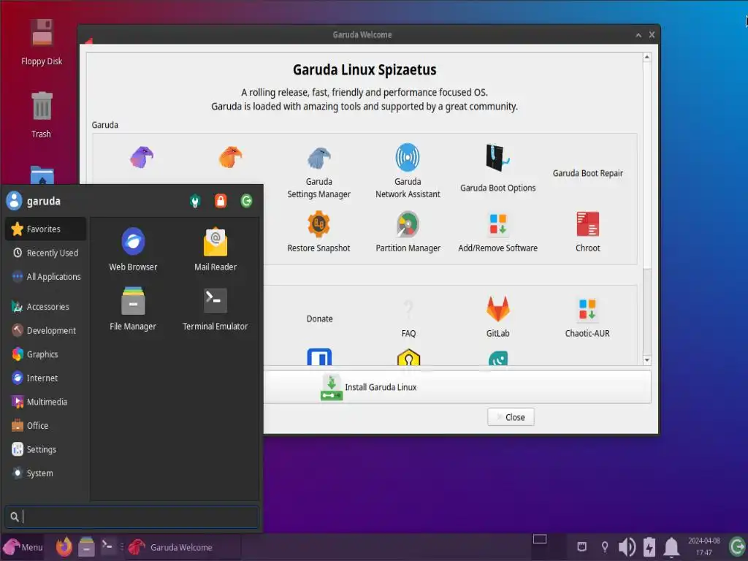
Task: Open Garuda Boot Options
Action: pos(497,169)
